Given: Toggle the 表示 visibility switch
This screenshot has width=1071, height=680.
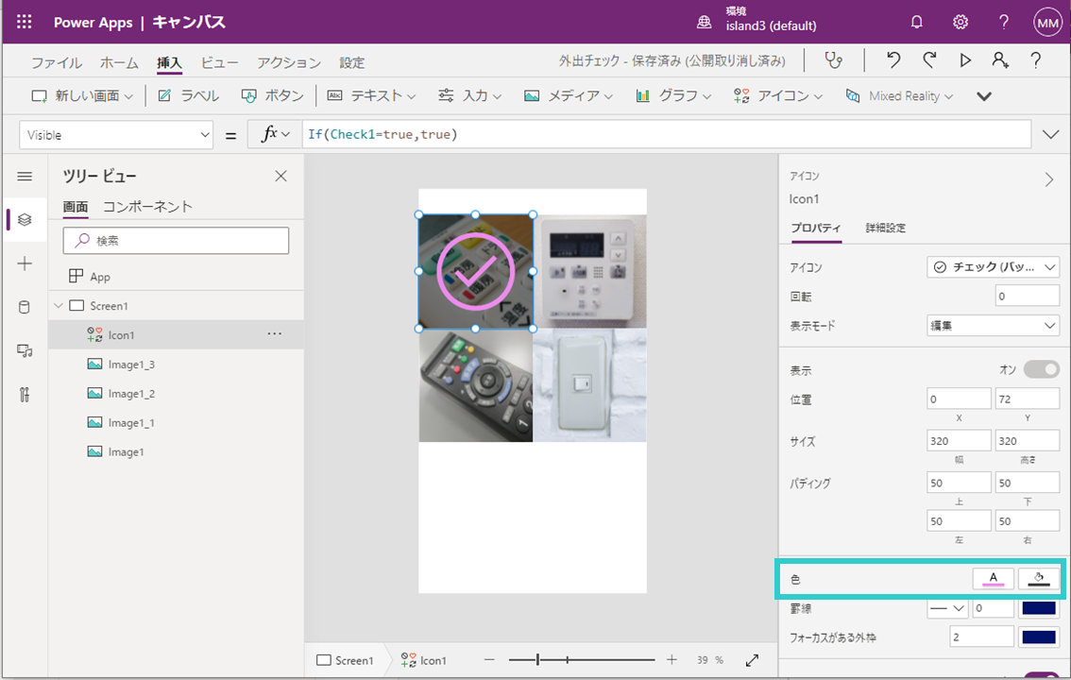Looking at the screenshot, I should (x=1042, y=369).
